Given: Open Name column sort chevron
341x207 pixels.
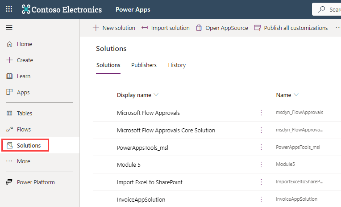Looking at the screenshot, I should (x=296, y=95).
